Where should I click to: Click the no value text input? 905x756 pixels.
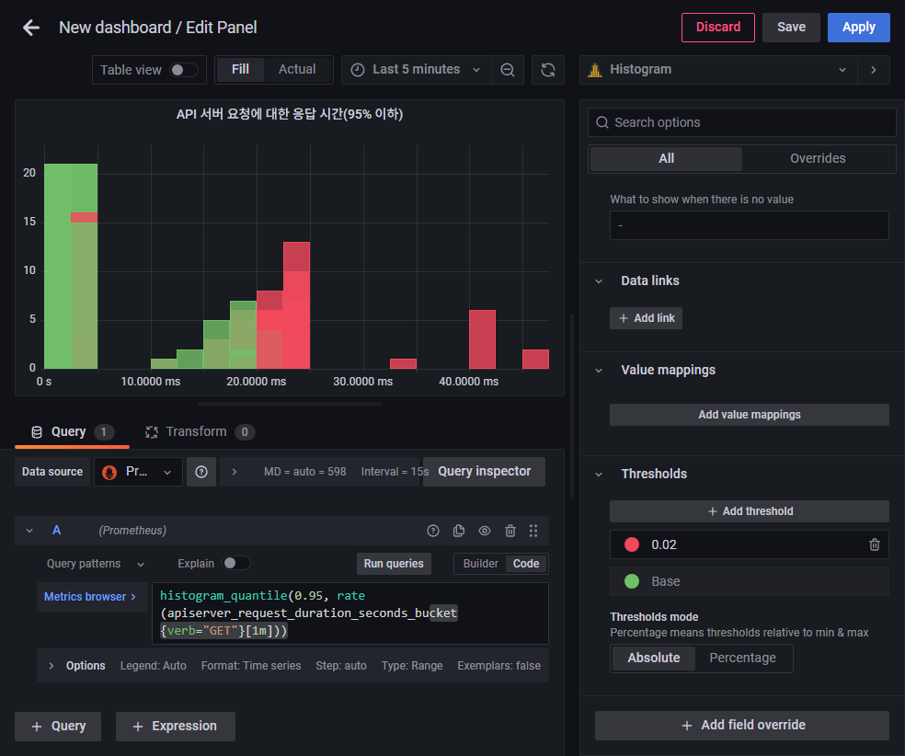(750, 225)
